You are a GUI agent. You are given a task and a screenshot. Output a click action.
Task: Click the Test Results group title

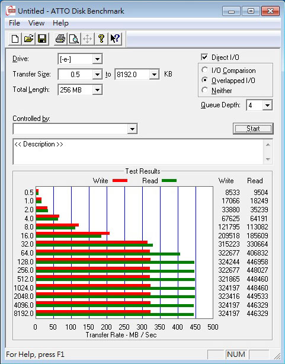tap(143, 171)
